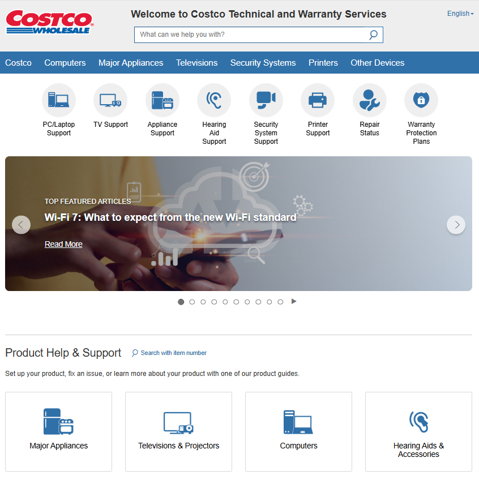479x479 pixels.
Task: Focus the 'What can we help you with?' search field
Action: tap(249, 35)
